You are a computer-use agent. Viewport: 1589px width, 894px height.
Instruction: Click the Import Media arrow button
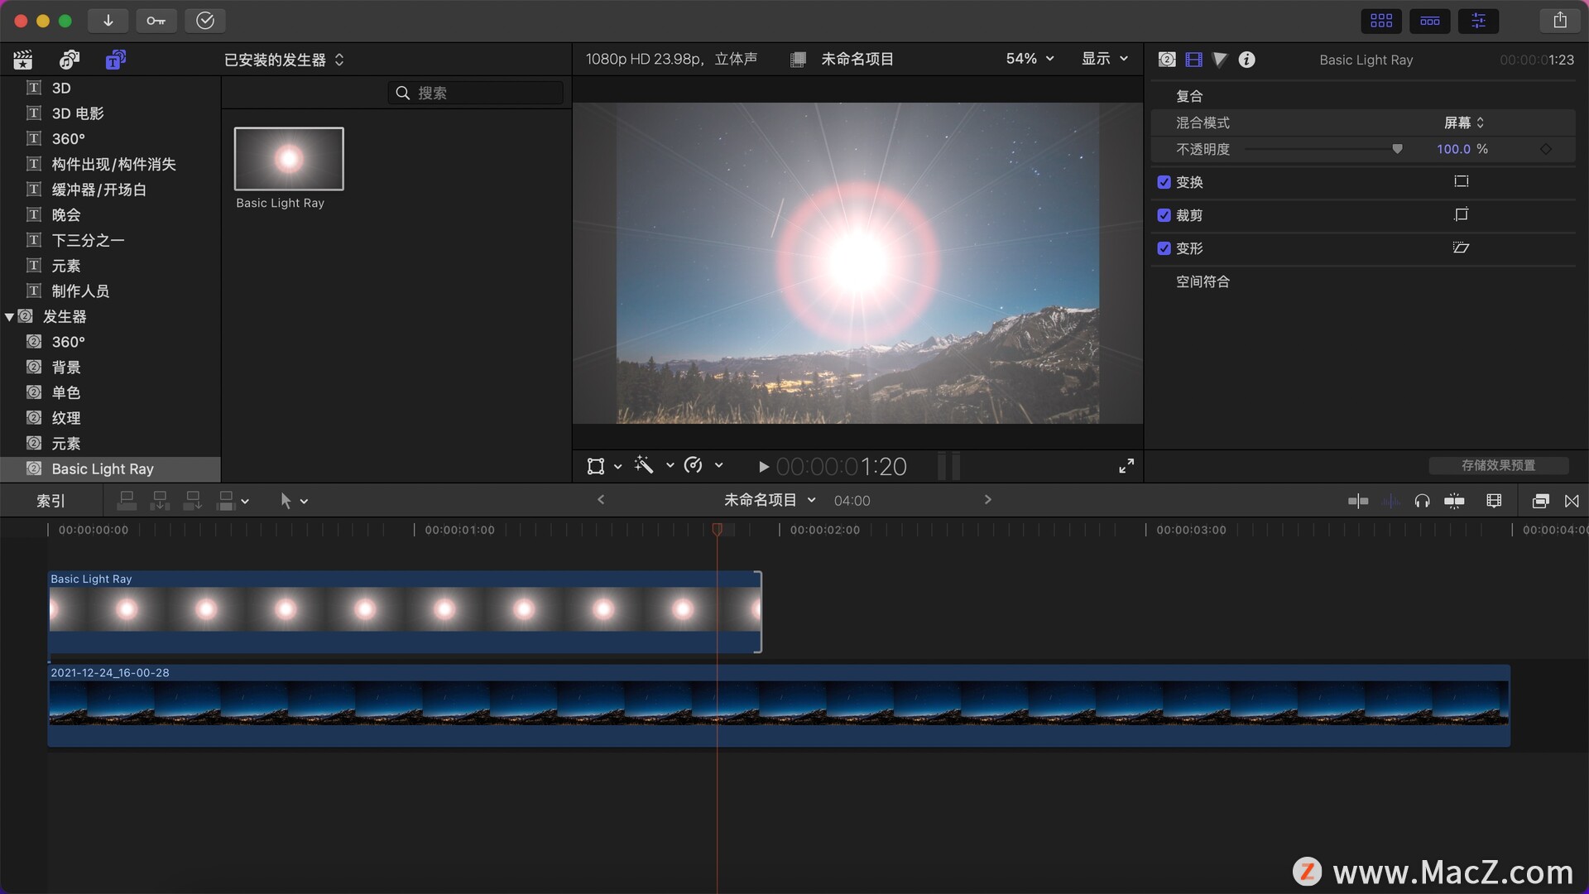coord(108,21)
